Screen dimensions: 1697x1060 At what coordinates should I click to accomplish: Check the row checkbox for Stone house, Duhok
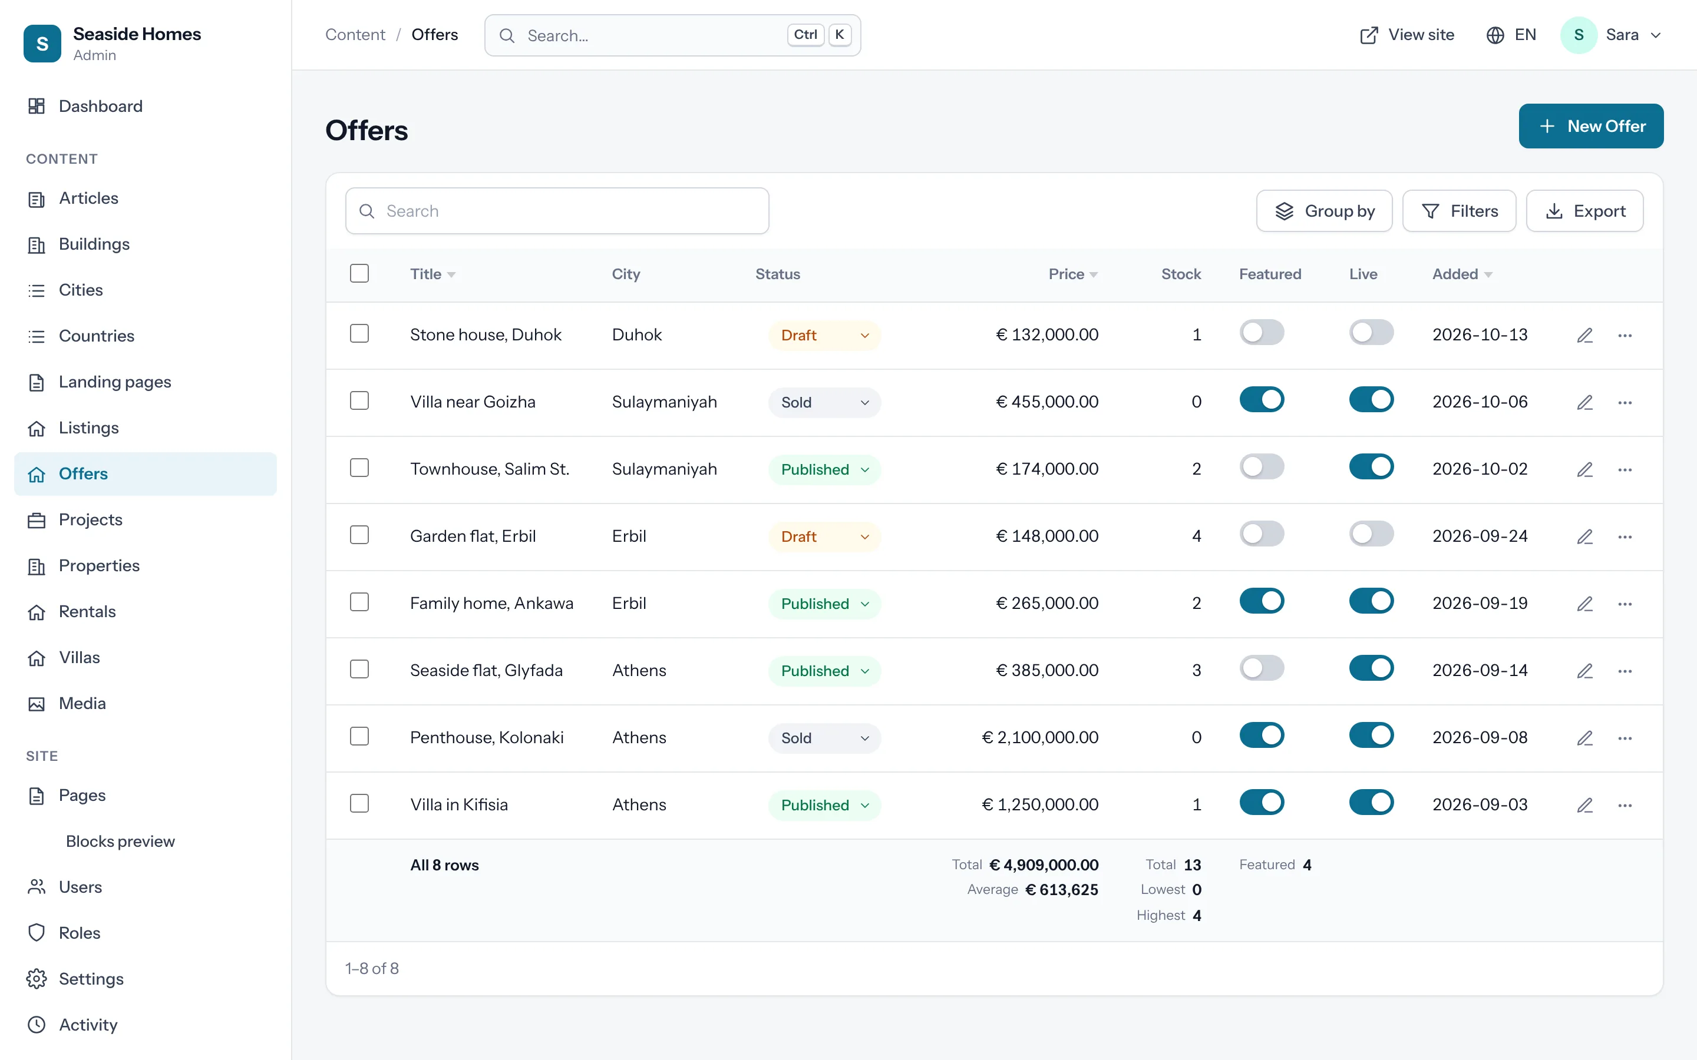(359, 333)
